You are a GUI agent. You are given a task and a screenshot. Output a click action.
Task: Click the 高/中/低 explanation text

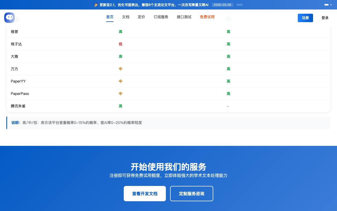(x=82, y=123)
